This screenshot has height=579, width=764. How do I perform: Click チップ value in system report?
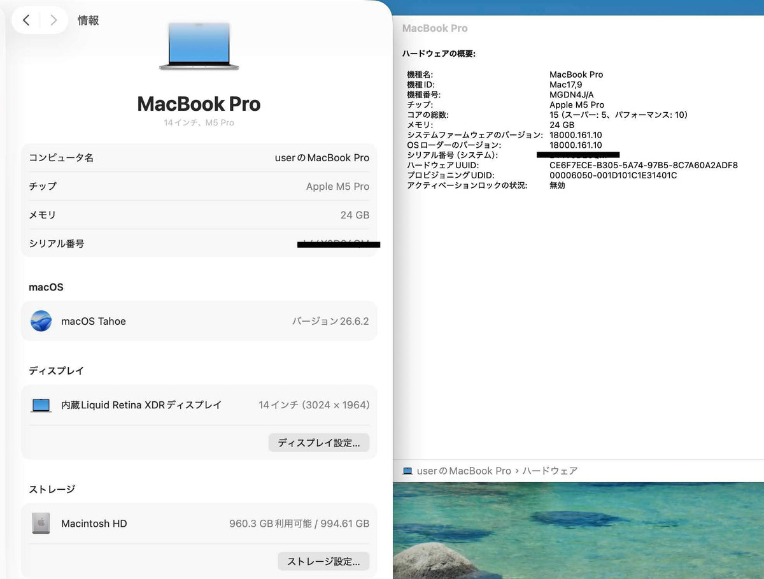coord(577,104)
